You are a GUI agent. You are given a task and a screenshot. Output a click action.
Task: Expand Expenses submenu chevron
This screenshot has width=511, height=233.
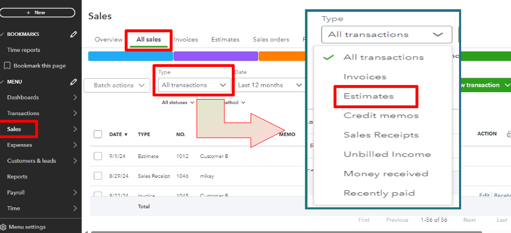tap(75, 145)
